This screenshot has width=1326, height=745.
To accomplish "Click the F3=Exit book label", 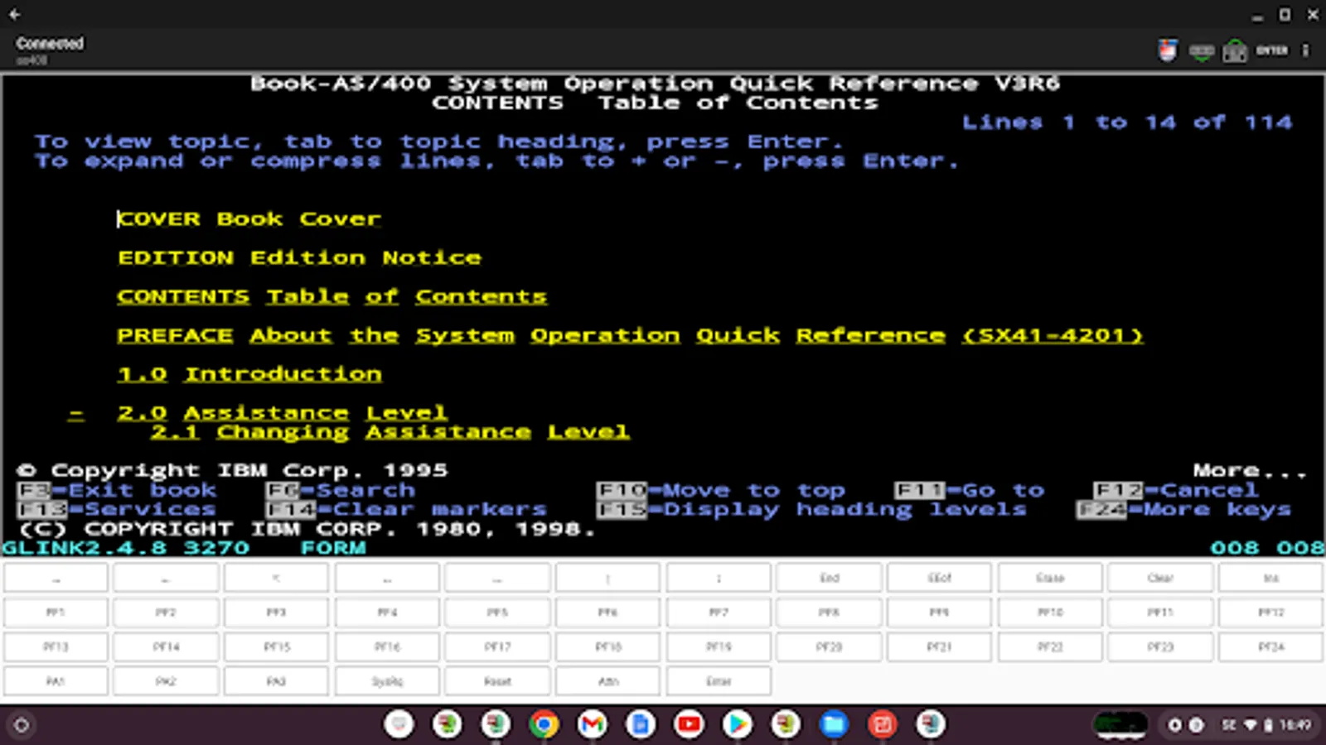I will point(117,490).
